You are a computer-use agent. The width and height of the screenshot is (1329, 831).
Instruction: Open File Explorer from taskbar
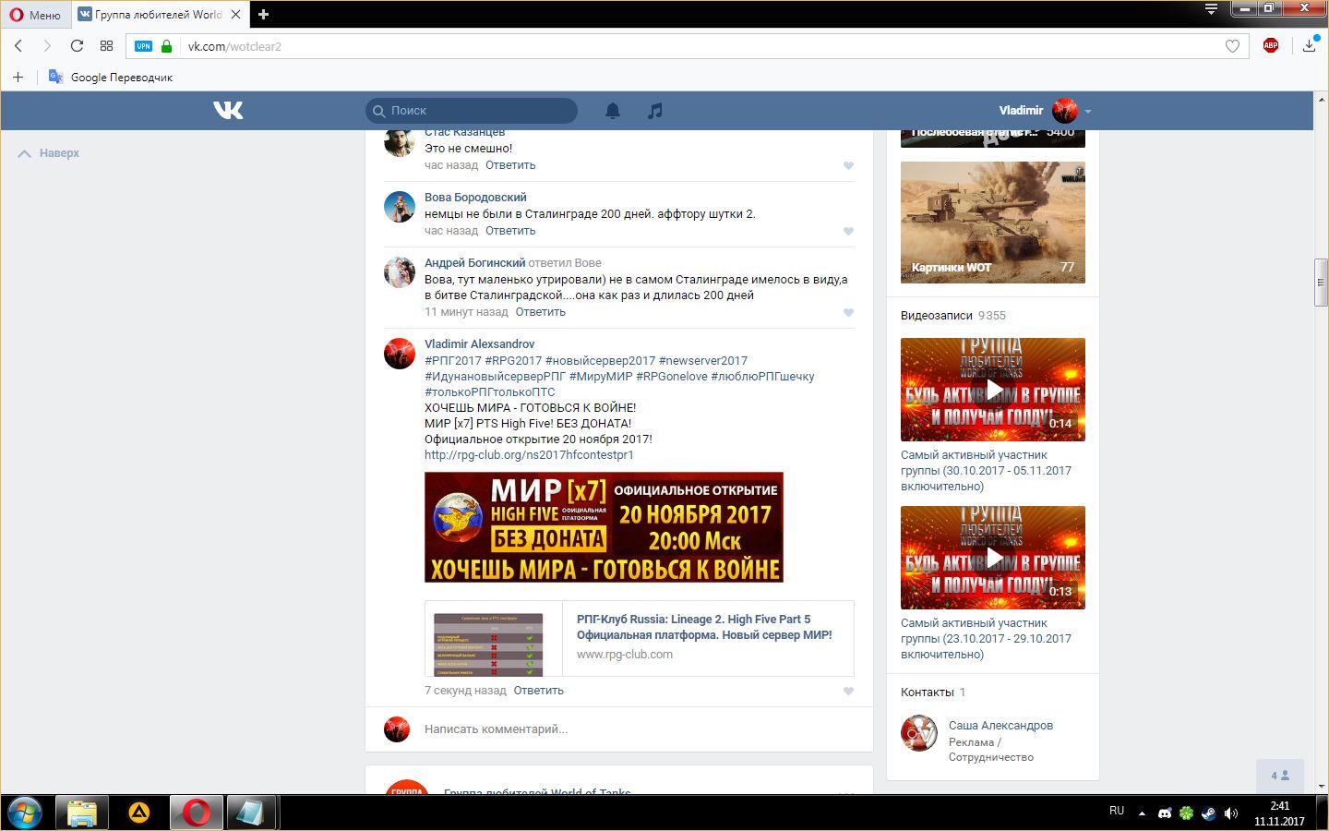(82, 813)
